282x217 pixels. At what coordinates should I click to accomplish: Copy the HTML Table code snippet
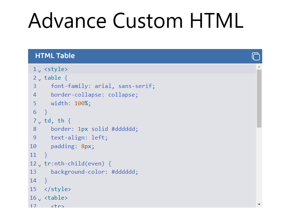(x=256, y=56)
